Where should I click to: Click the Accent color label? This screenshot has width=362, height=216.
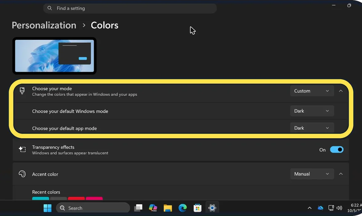coord(45,174)
